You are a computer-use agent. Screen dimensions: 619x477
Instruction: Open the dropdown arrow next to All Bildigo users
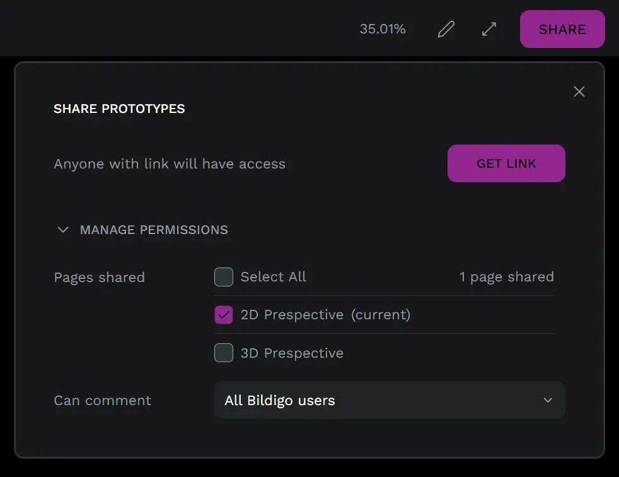[x=548, y=400]
